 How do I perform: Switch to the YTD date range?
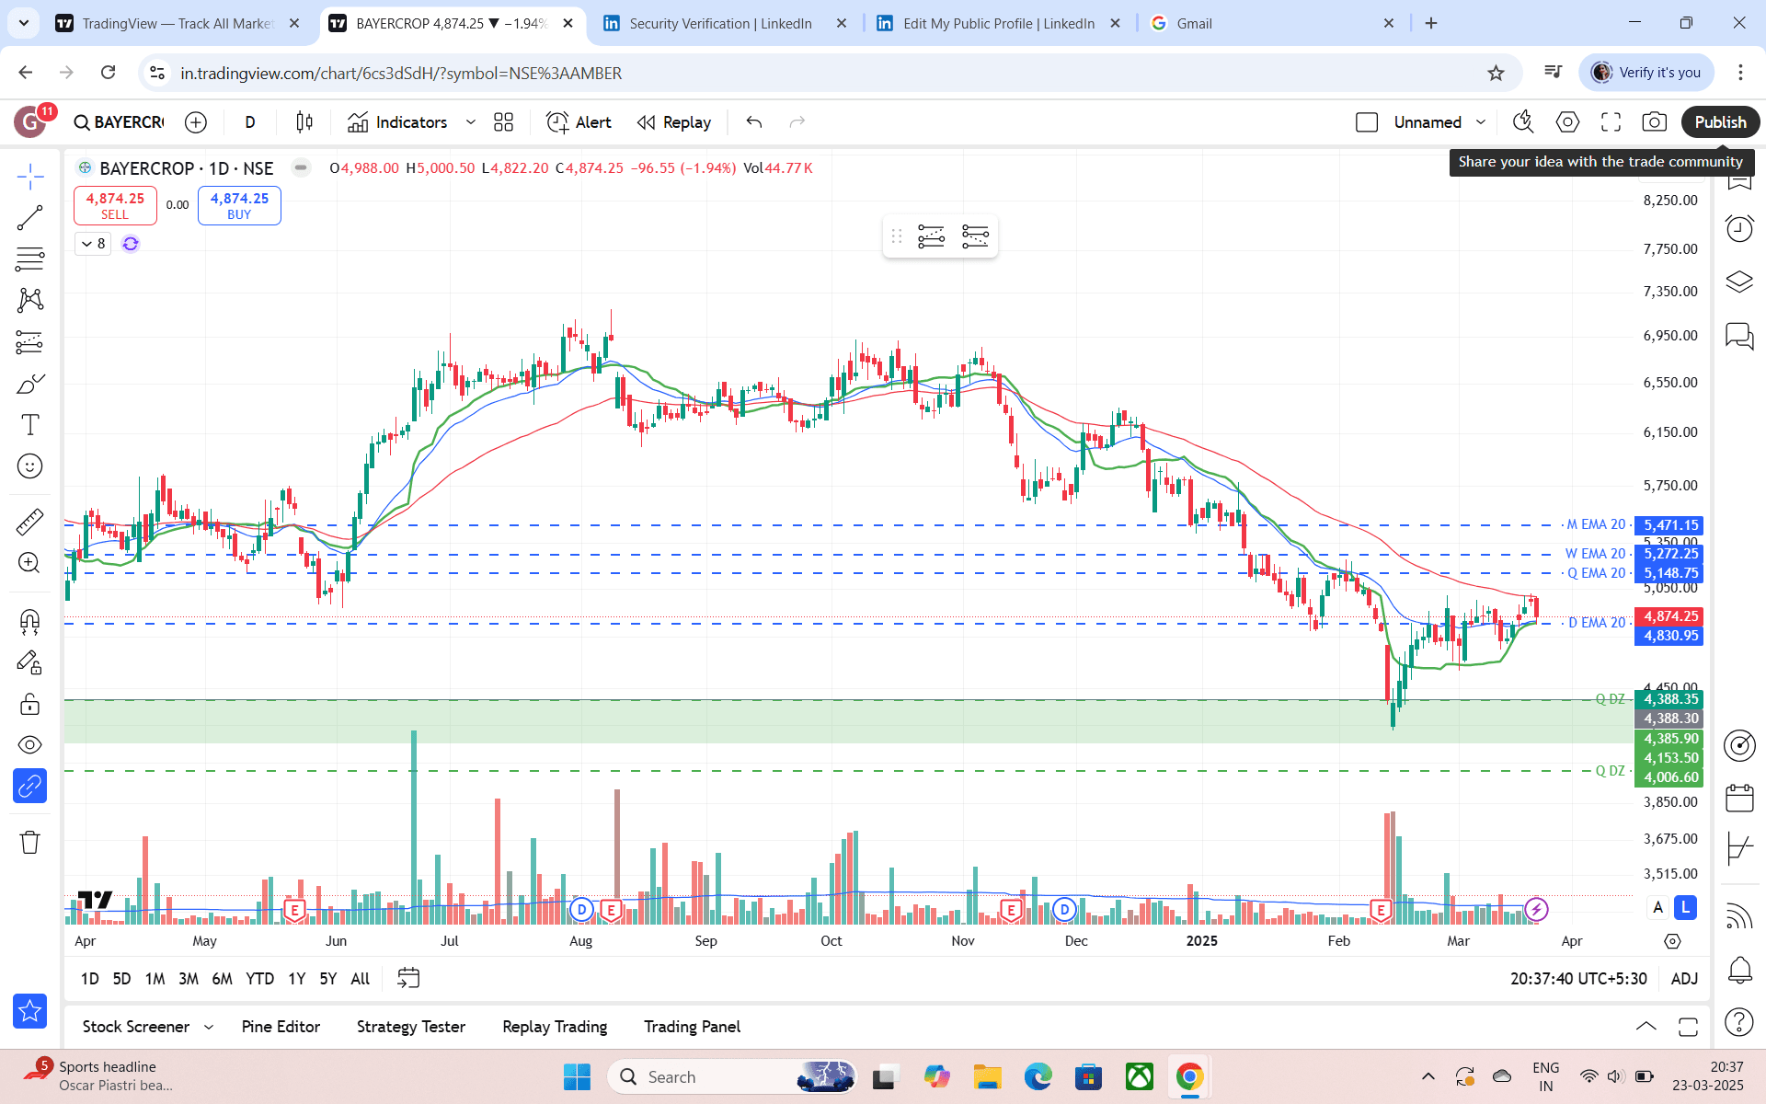[x=260, y=979]
